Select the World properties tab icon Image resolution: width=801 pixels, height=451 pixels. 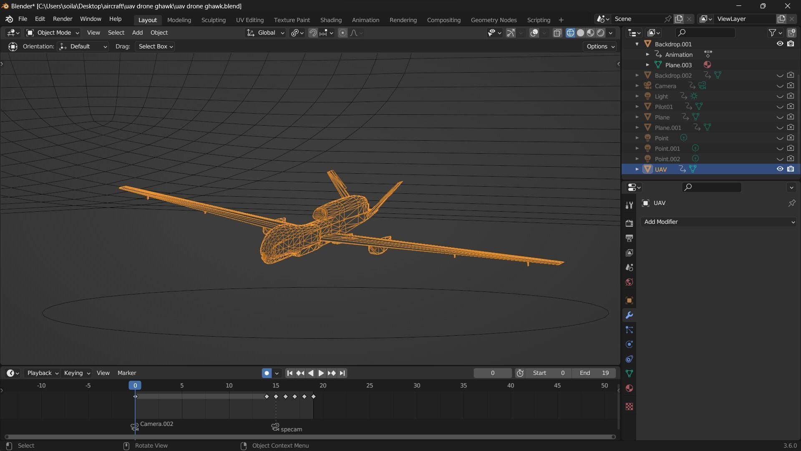point(629,282)
